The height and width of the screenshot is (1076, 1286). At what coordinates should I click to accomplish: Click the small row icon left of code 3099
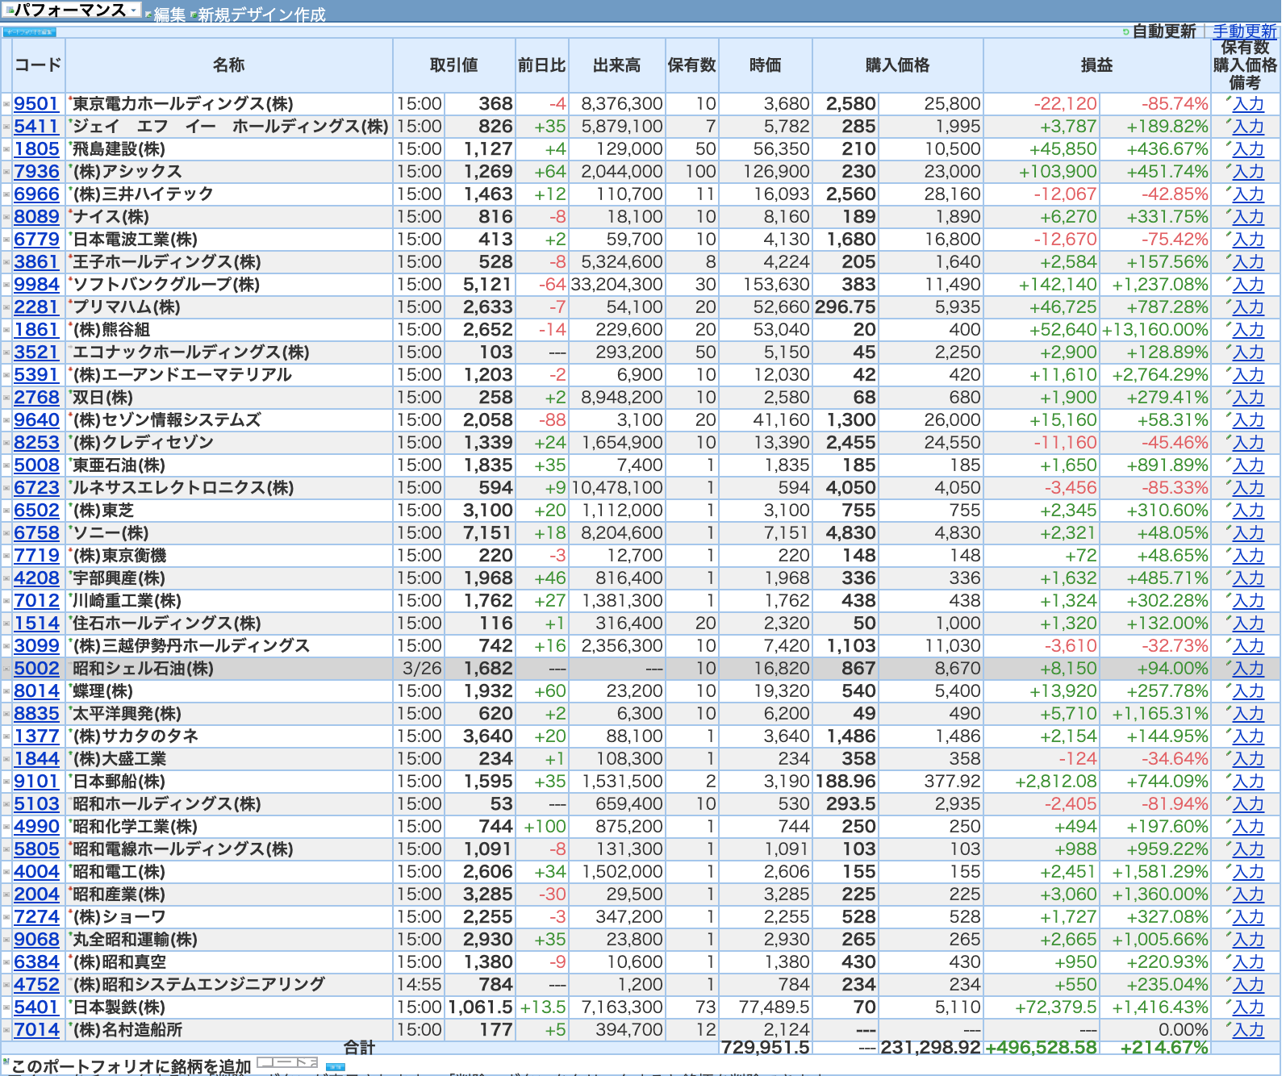pos(6,646)
